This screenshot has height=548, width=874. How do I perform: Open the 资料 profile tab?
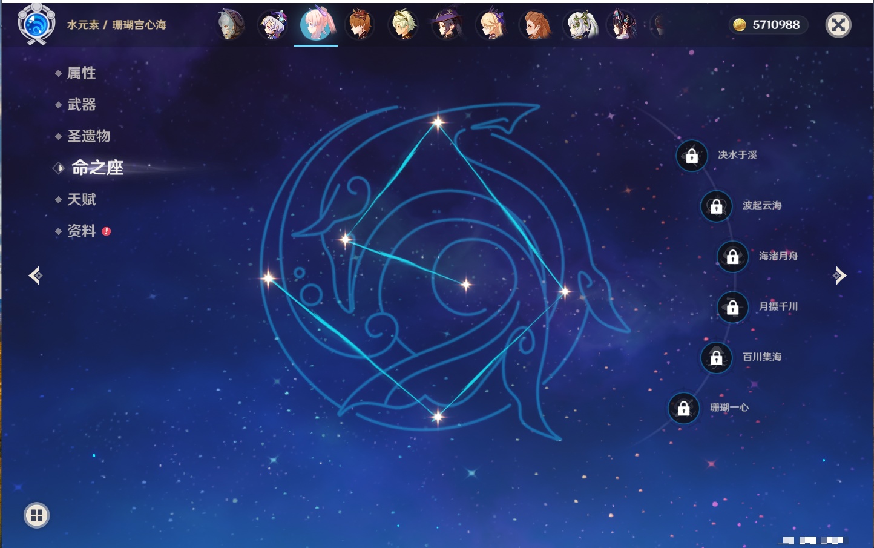coord(81,231)
